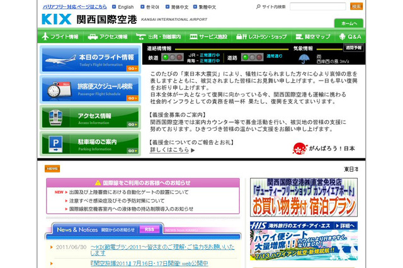This screenshot has width=403, height=268.
Task: Open the 詳しくはこちら details link
Action: tap(169, 150)
